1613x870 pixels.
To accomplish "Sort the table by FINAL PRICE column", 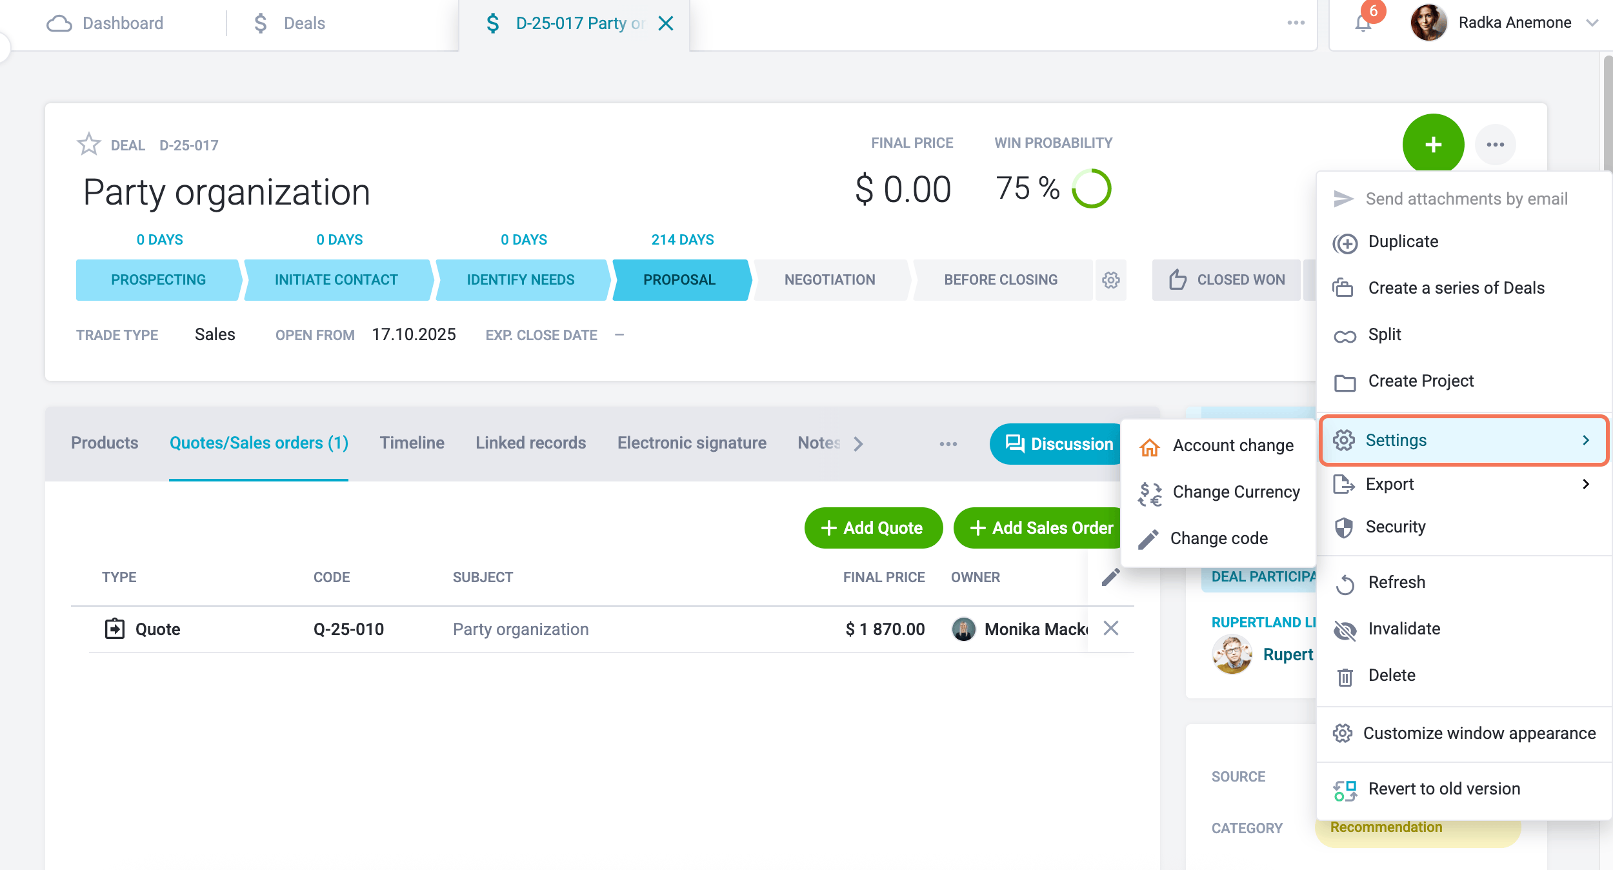I will click(884, 577).
